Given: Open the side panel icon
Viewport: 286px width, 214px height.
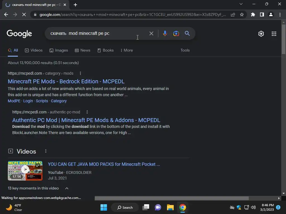Looking at the screenshot, I should [x=262, y=14].
